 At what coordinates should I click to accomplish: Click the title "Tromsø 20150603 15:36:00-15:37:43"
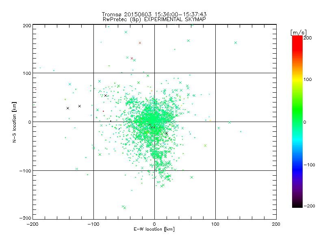[154, 14]
